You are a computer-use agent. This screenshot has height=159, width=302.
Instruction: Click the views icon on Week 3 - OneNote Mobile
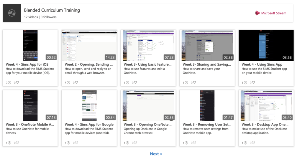click(x=9, y=143)
